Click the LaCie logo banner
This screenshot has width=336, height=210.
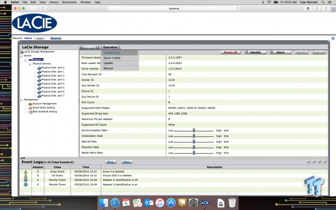(x=35, y=23)
